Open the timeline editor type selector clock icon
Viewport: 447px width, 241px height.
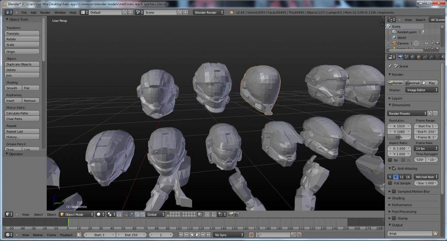(x=9, y=235)
